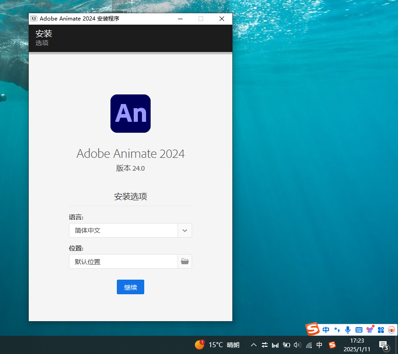
Task: Toggle the 中 Chinese mode on Sogou toolbar
Action: 326,330
